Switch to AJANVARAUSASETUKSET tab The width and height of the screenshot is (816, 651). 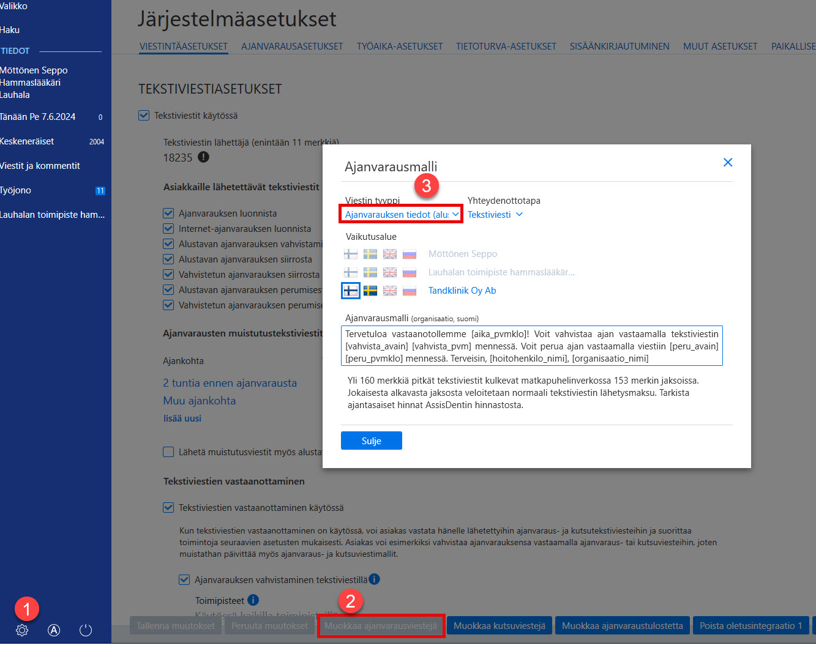click(292, 46)
